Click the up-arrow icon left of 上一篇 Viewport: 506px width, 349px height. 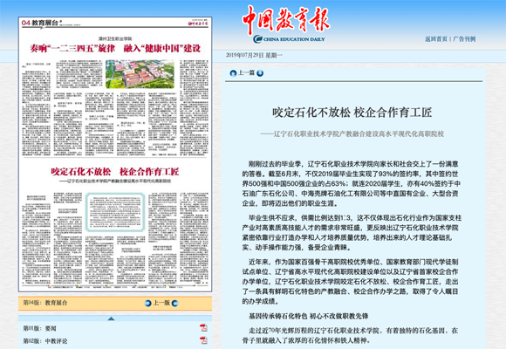233,73
